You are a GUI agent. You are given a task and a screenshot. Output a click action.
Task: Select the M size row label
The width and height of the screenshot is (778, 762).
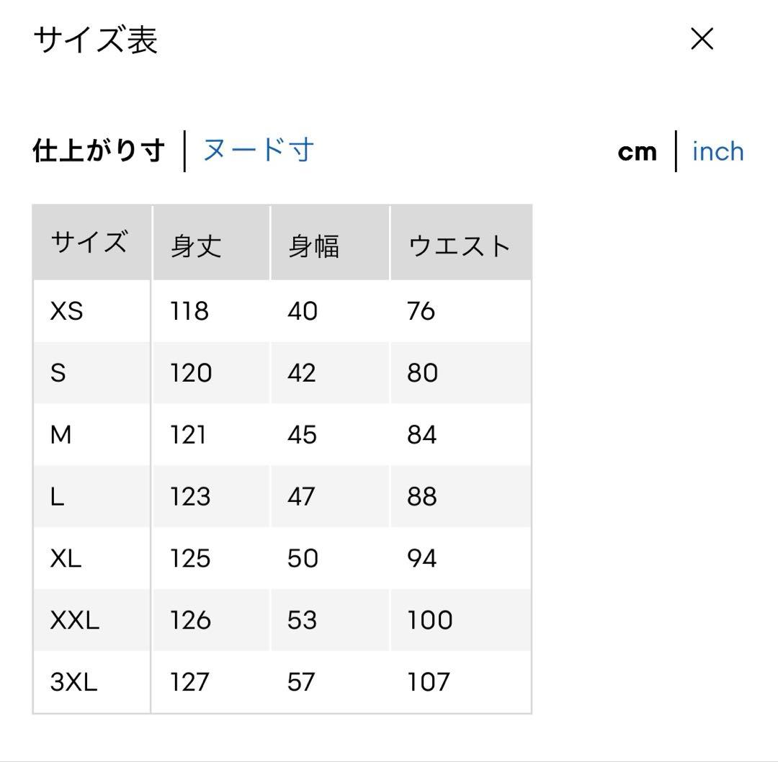coord(61,434)
